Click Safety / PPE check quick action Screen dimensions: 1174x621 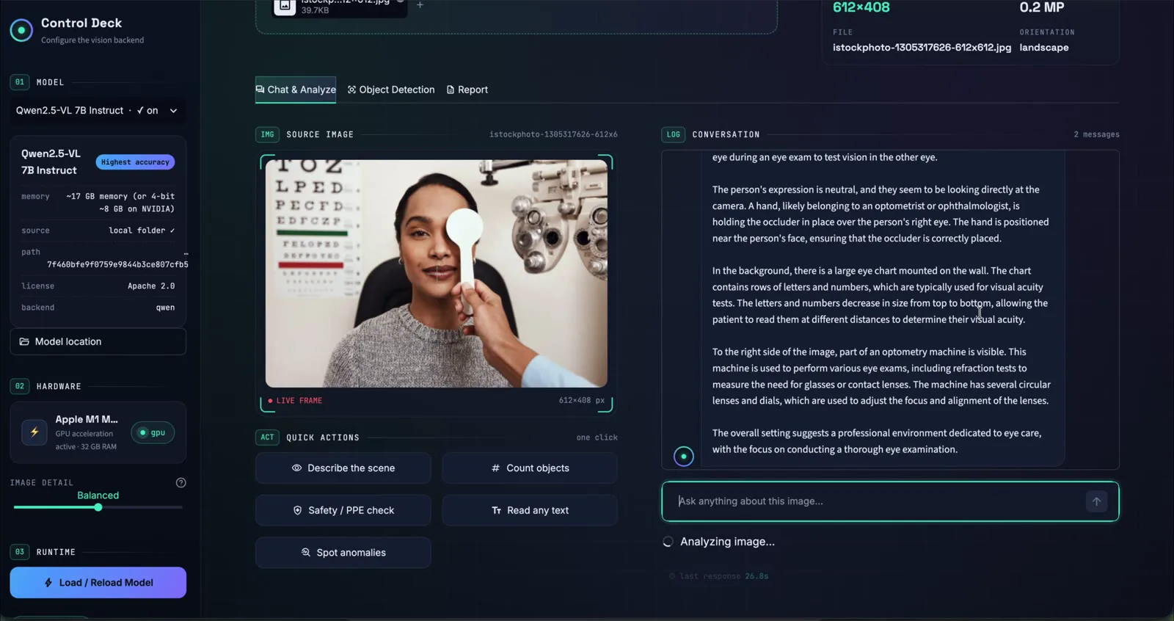[343, 510]
